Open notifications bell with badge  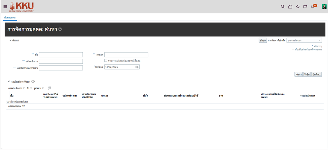click(x=313, y=6)
